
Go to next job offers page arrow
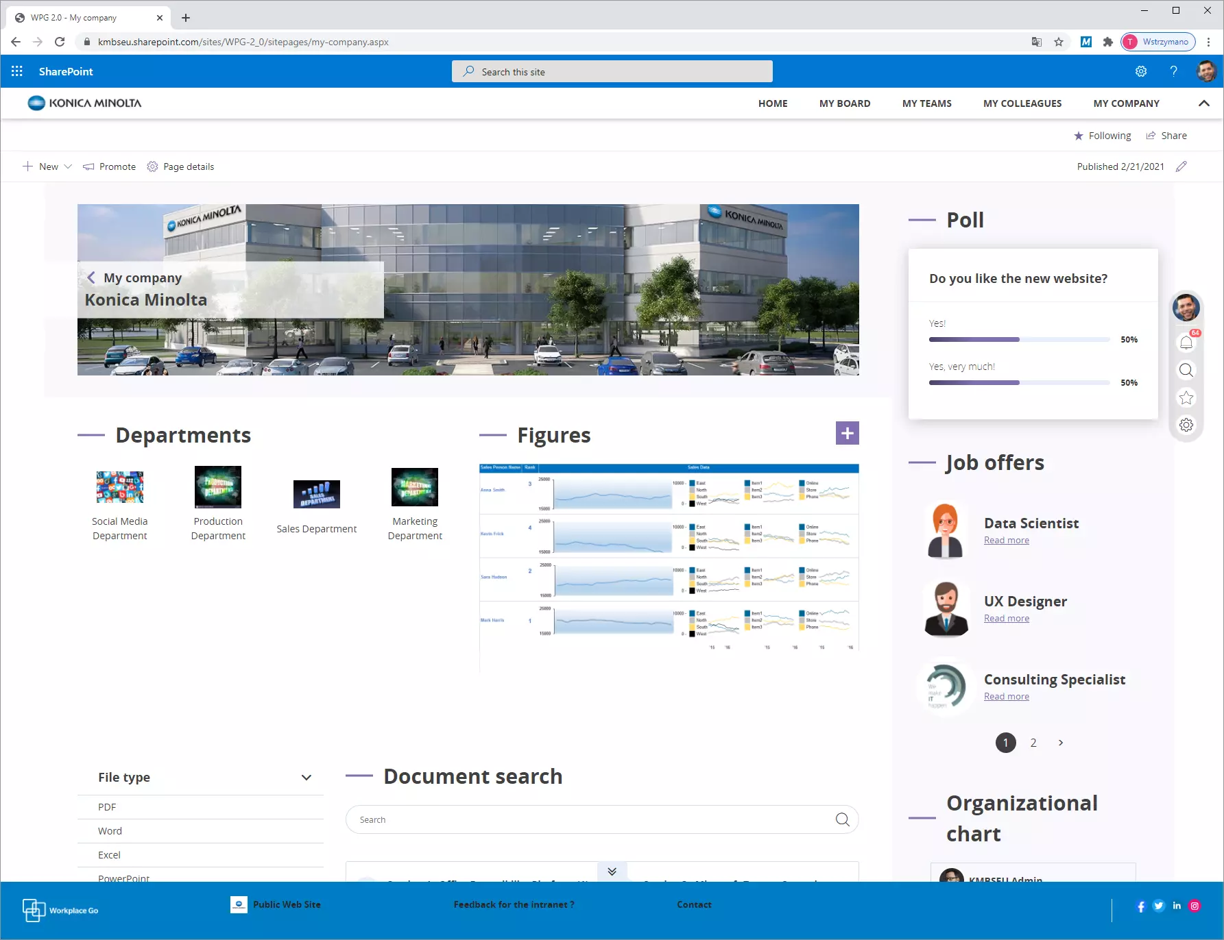1061,743
